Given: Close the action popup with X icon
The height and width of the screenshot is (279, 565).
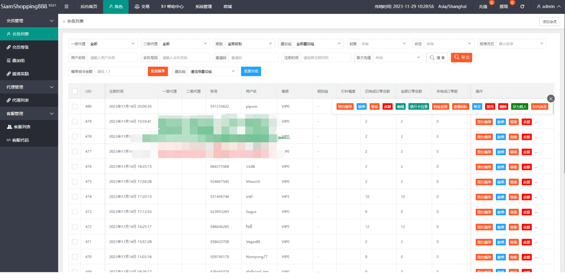Looking at the screenshot, I should 551,99.
